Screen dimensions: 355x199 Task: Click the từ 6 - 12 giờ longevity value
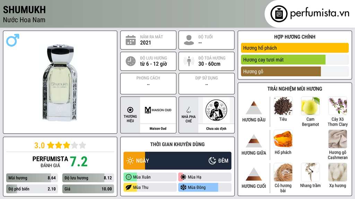[154, 64]
